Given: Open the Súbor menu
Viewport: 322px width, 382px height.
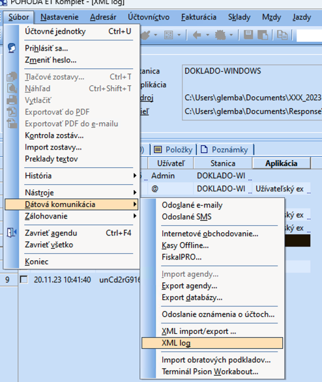Looking at the screenshot, I should click(18, 17).
